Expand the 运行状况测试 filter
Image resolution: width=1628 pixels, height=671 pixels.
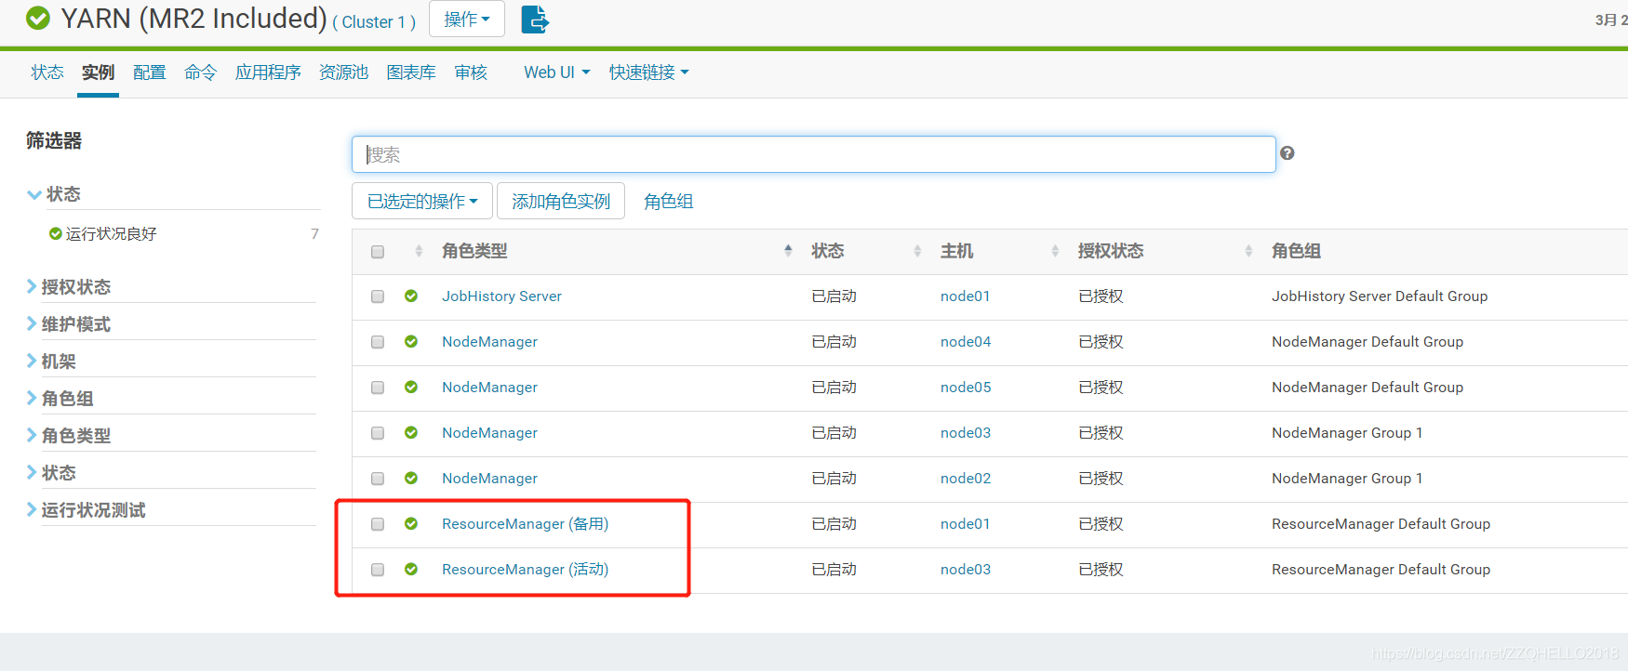tap(87, 509)
